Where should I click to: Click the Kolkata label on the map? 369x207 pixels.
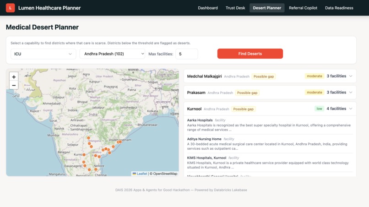[152, 111]
